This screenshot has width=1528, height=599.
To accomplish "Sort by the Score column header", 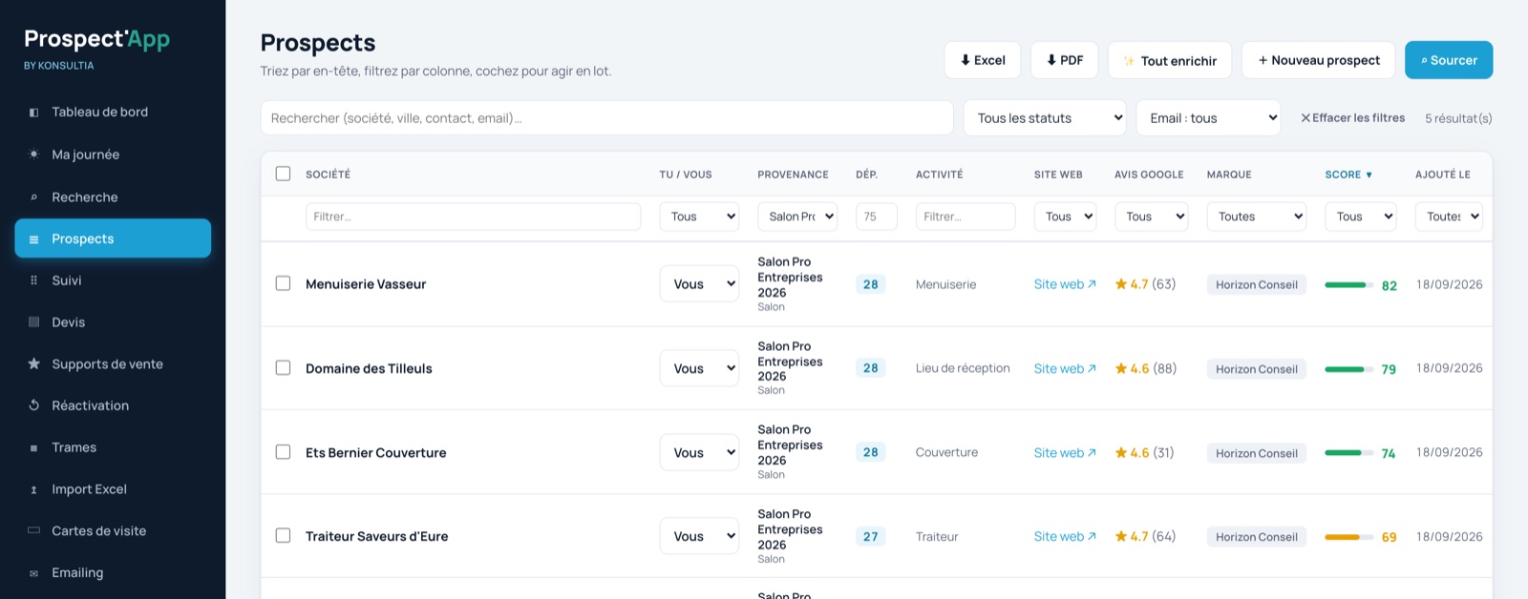I will pyautogui.click(x=1348, y=175).
